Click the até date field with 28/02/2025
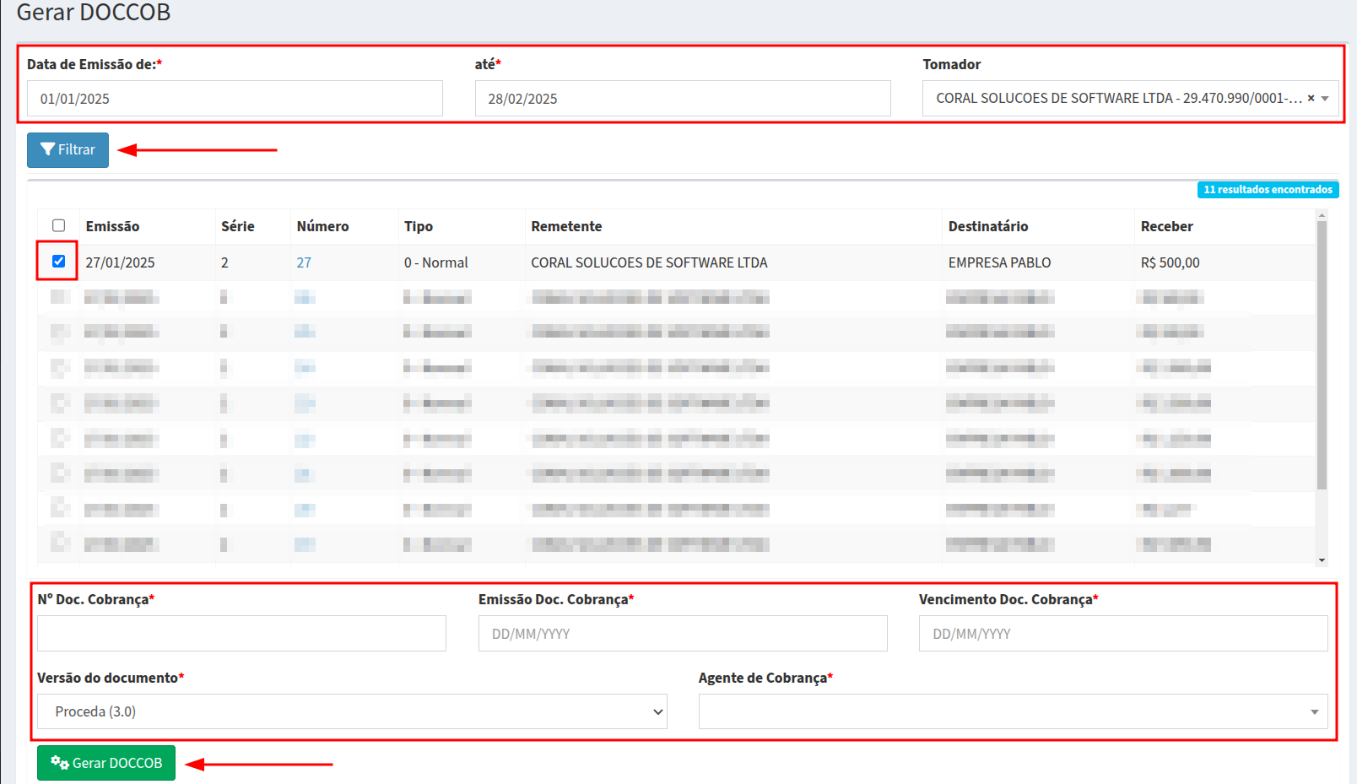The height and width of the screenshot is (784, 1357). point(682,99)
